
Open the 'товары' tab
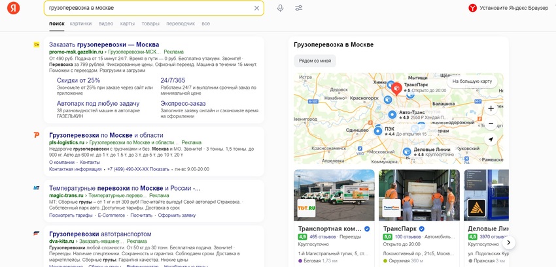click(x=150, y=24)
